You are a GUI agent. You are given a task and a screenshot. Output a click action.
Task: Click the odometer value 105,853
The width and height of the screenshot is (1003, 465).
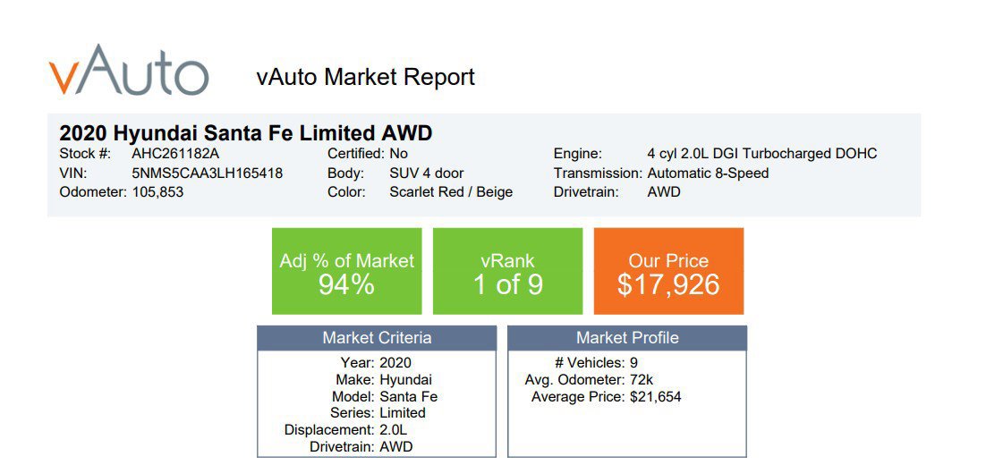click(157, 191)
